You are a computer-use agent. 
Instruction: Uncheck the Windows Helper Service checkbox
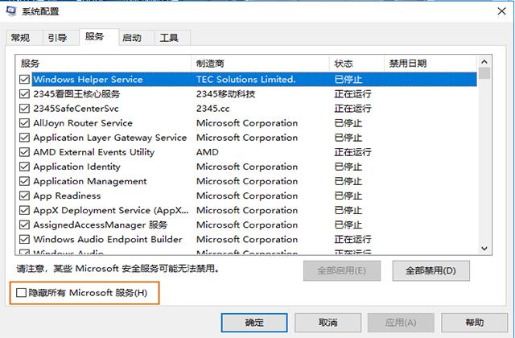[25, 80]
